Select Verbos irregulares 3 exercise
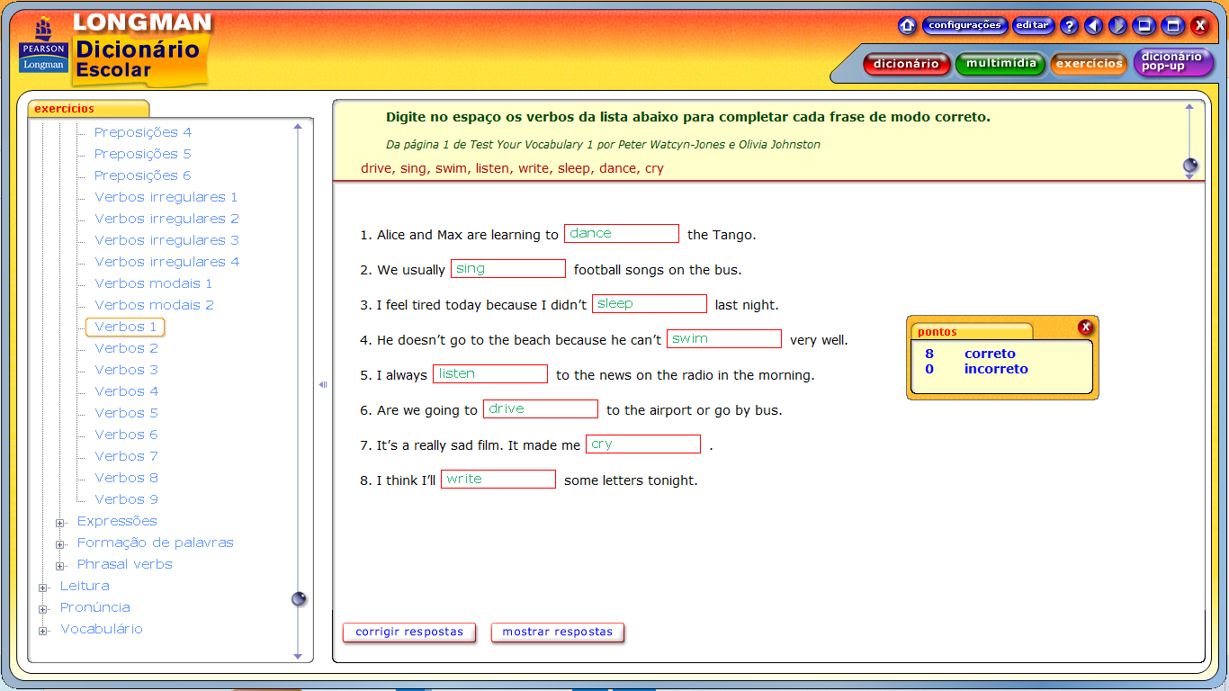This screenshot has width=1229, height=691. tap(166, 240)
